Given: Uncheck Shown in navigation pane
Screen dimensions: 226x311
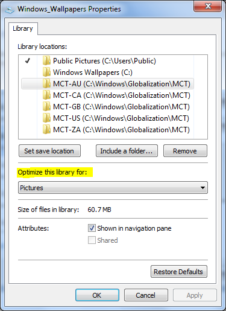Looking at the screenshot, I should pos(92,228).
